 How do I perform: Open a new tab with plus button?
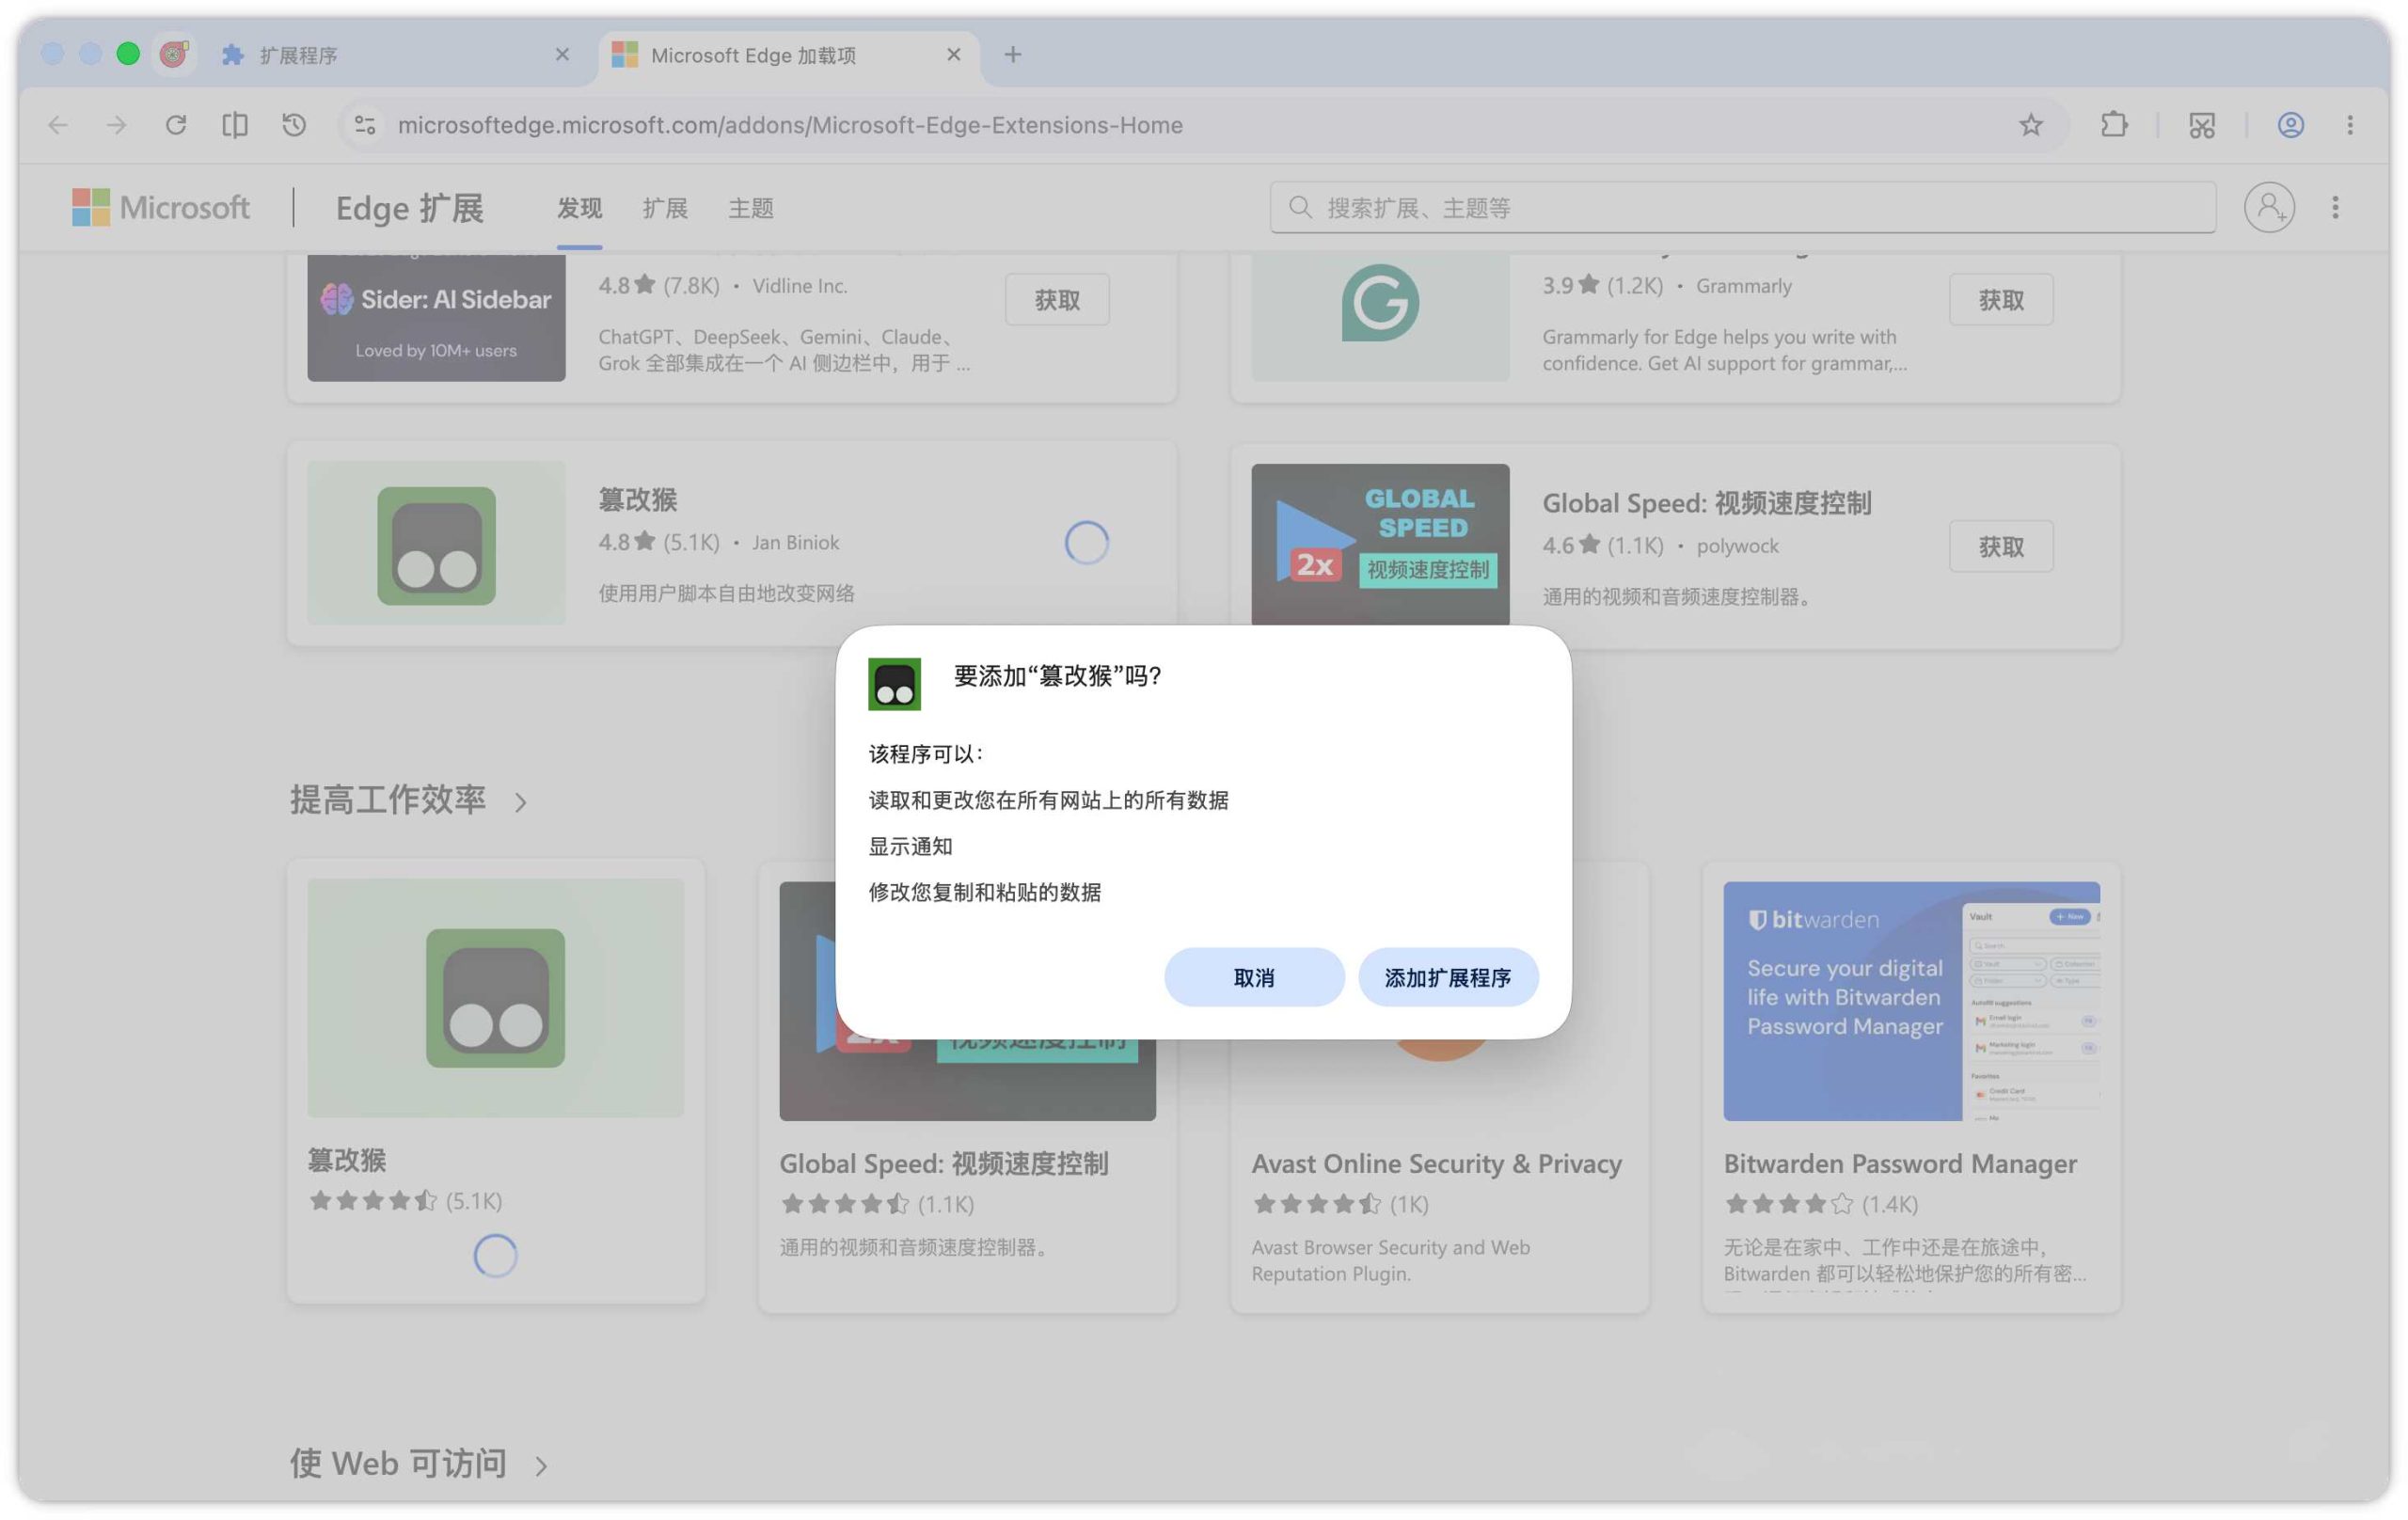pos(1012,54)
